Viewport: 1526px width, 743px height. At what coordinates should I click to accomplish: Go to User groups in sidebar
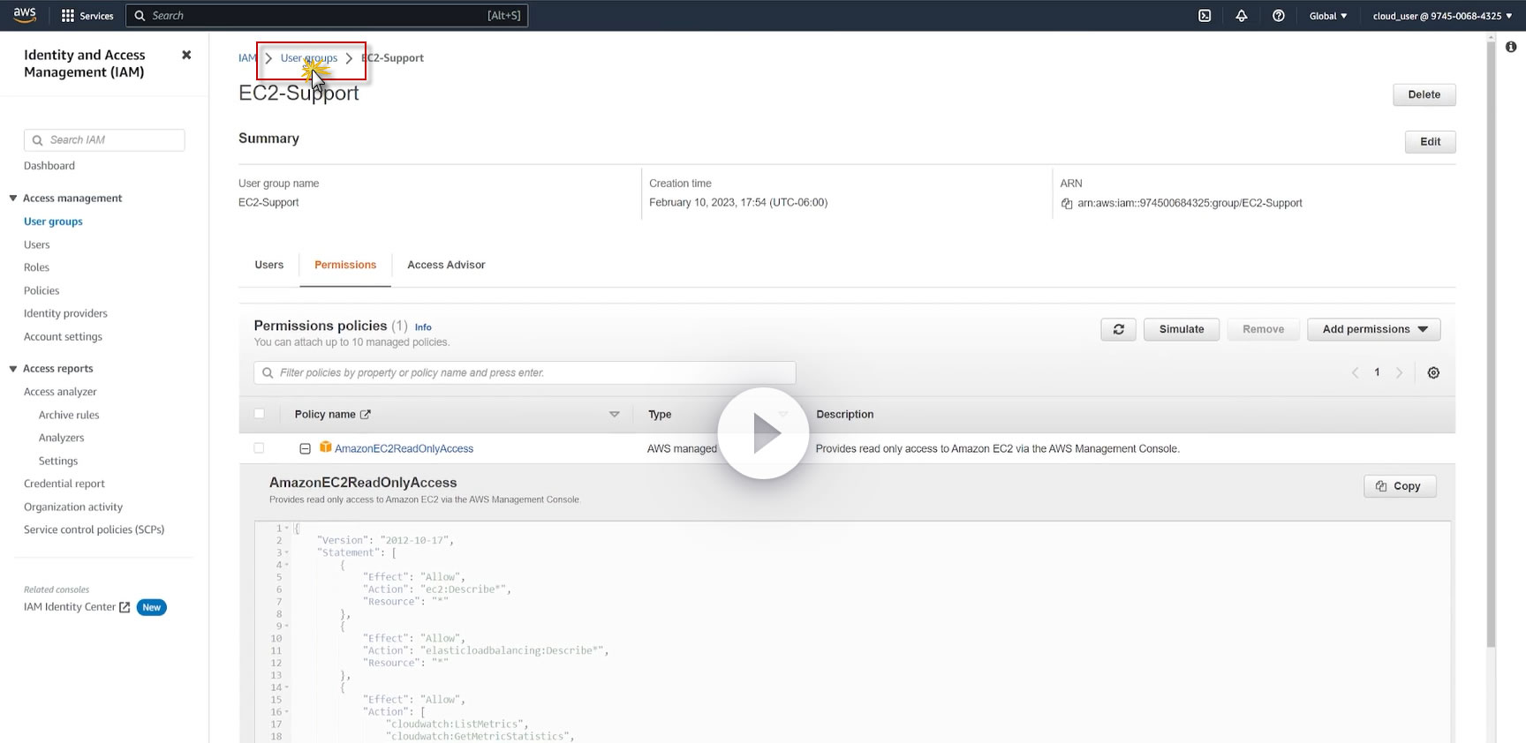pos(53,221)
